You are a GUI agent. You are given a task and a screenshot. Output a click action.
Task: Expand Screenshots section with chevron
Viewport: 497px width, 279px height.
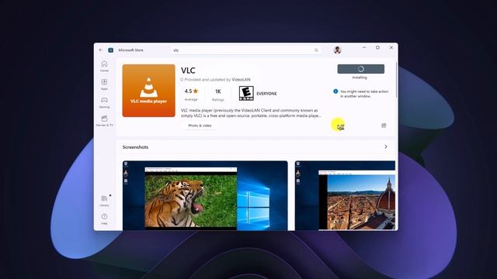click(x=386, y=146)
